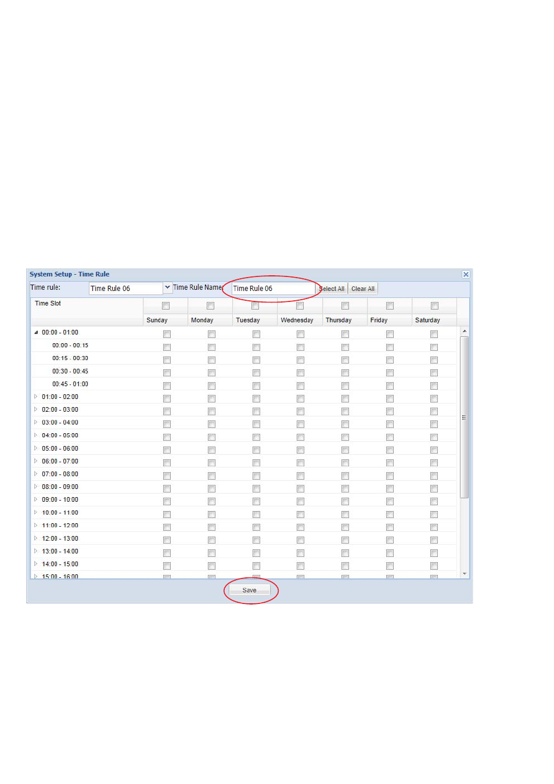Expand the 03:00 - 04:00 time slot
Image resolution: width=554 pixels, height=784 pixels.
[36, 423]
